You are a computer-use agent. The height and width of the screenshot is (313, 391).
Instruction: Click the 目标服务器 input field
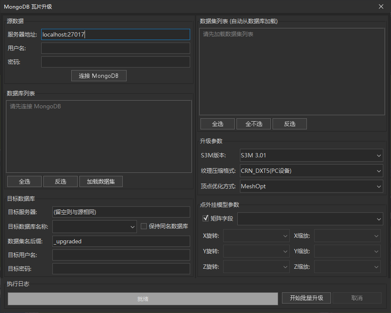pos(121,212)
